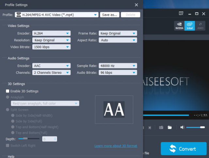This screenshot has height=158, width=209.
Task: Click the Audio Settings section heading
Action: pyautogui.click(x=19, y=58)
